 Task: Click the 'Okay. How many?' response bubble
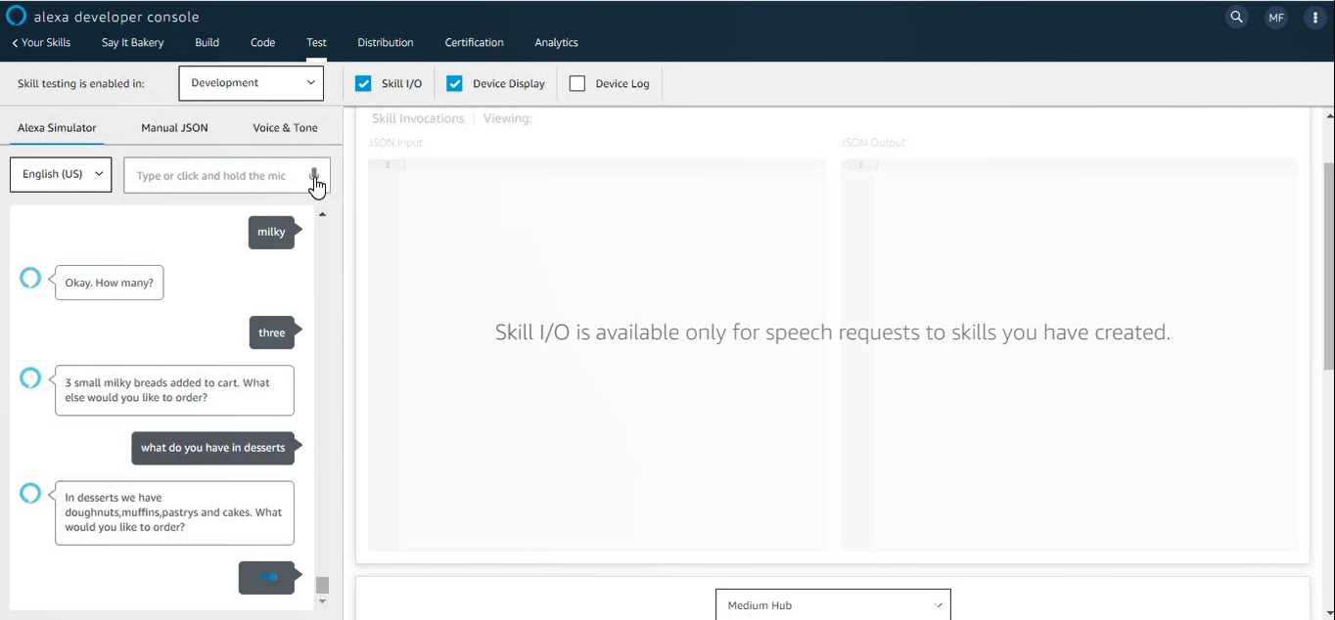[x=110, y=283]
